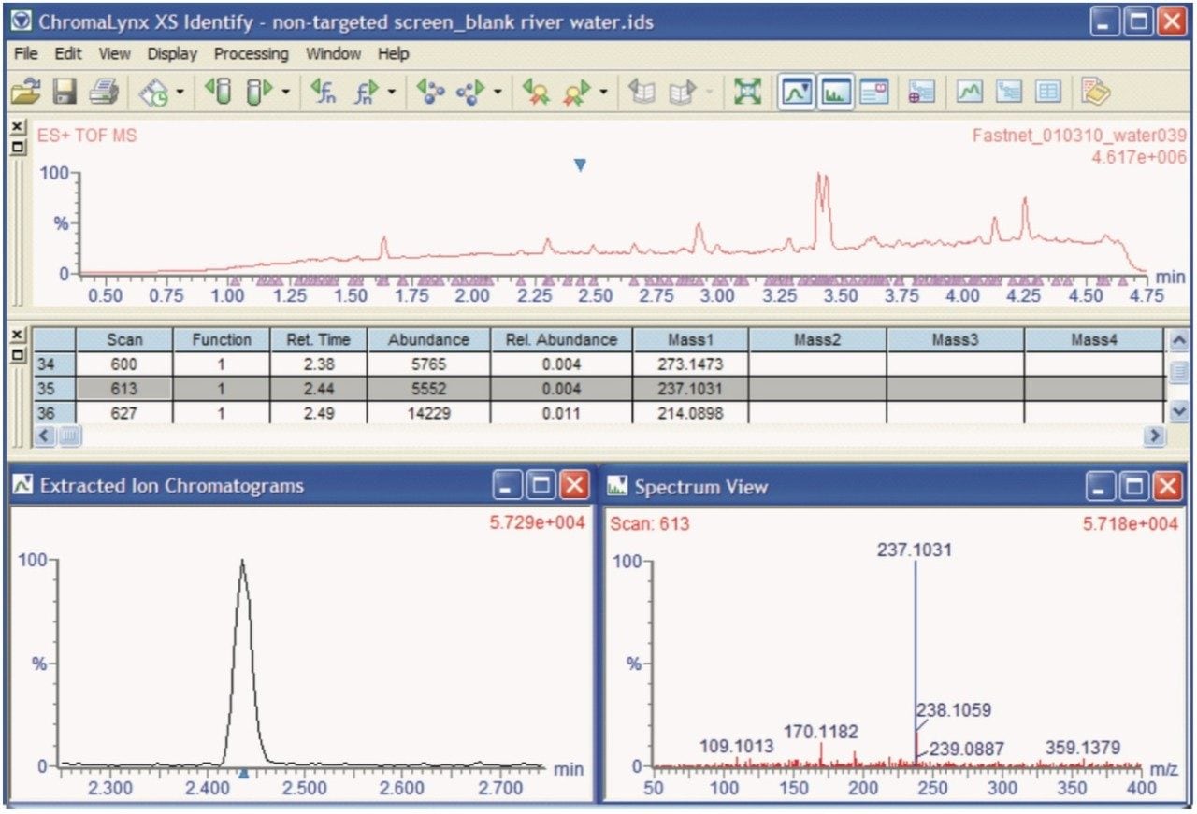The width and height of the screenshot is (1197, 814).
Task: Go to next sample vial icon
Action: pyautogui.click(x=257, y=92)
